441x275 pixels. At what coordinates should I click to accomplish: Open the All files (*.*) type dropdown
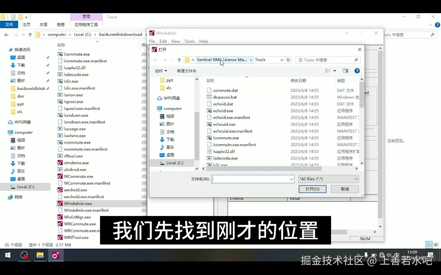click(x=328, y=178)
